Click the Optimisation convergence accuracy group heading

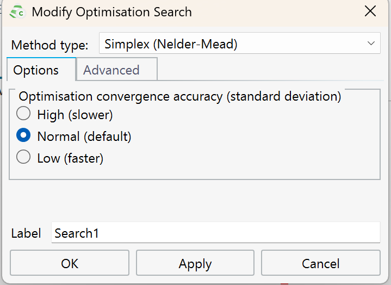pos(180,96)
